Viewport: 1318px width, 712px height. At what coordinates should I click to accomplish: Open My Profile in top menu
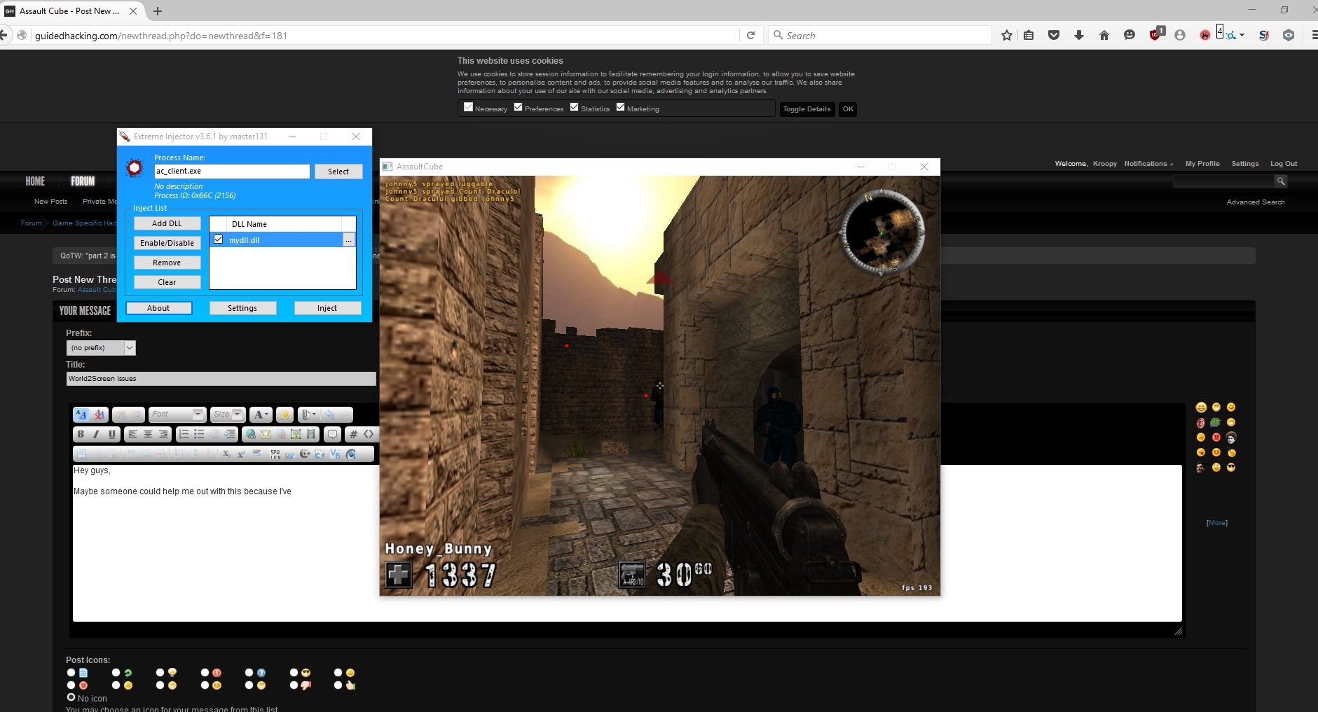point(1202,163)
